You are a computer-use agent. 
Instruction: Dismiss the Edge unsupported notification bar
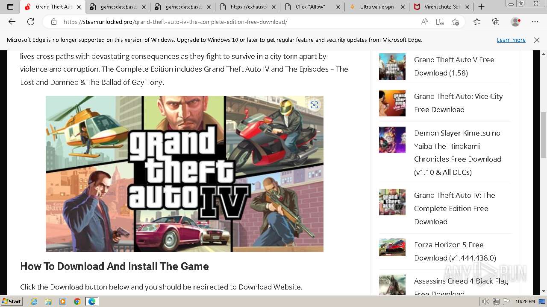tap(537, 40)
